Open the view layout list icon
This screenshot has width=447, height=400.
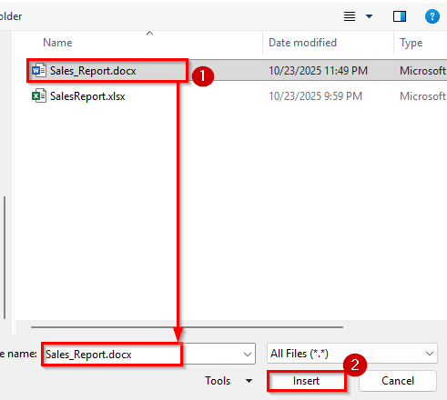pos(350,16)
